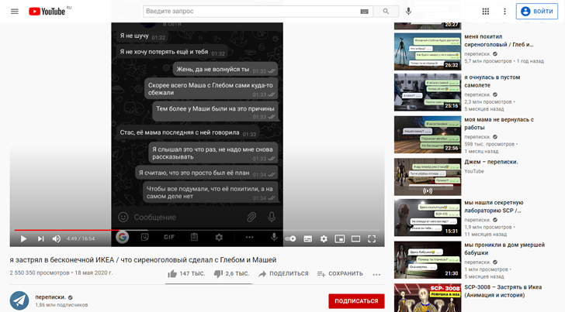This screenshot has height=312, width=565.
Task: Skip to the next video
Action: click(41, 238)
